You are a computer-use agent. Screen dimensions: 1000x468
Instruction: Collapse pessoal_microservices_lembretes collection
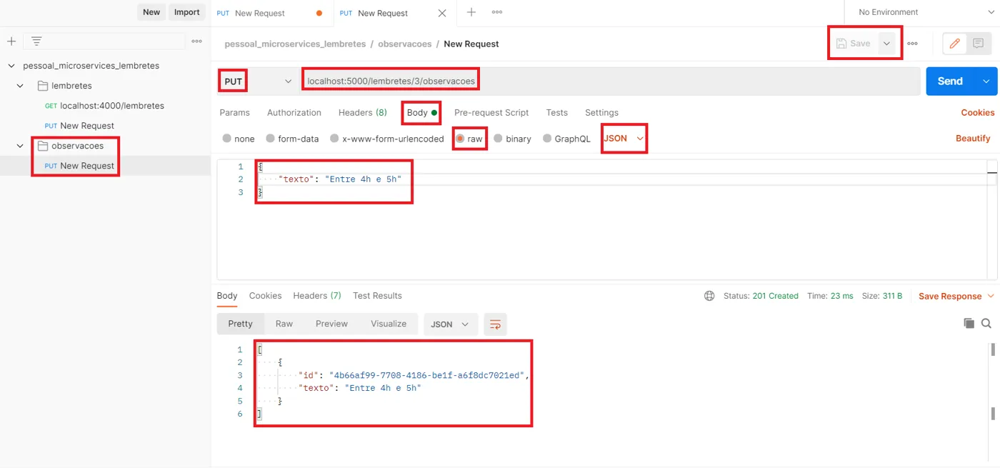coord(11,66)
